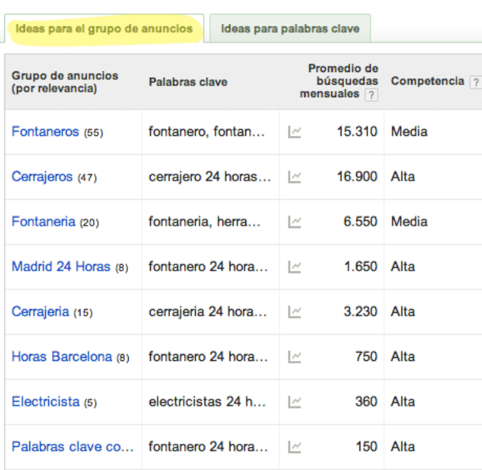482x470 pixels.
Task: Click Media competition in Fontaneros row
Action: (x=409, y=132)
